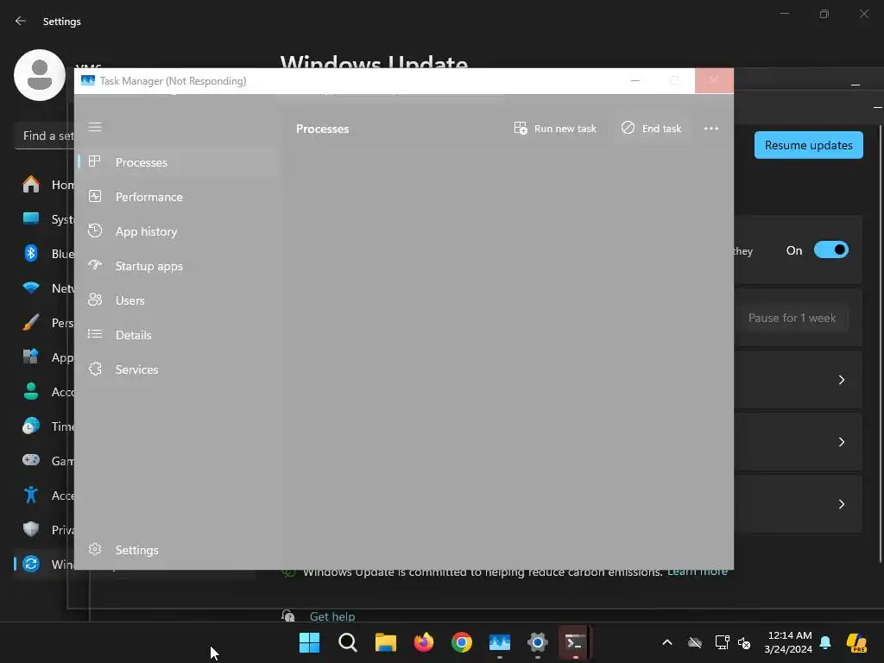884x663 pixels.
Task: Click the Settings page vertical scrollbar
Action: [880, 344]
